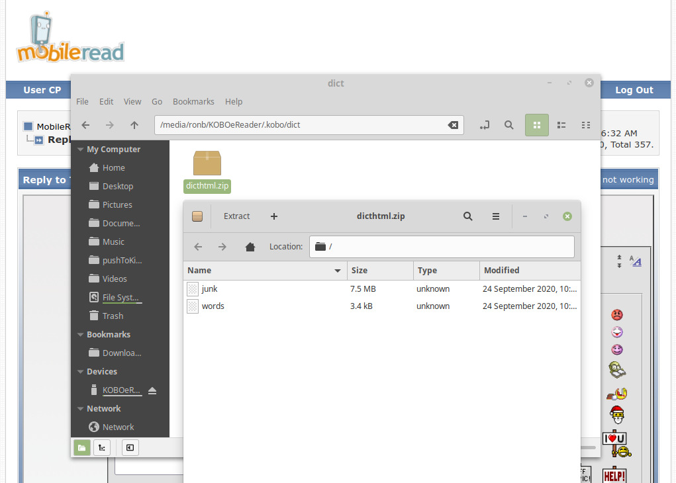676x483 pixels.
Task: Hide the file manager sidebar
Action: [130, 448]
